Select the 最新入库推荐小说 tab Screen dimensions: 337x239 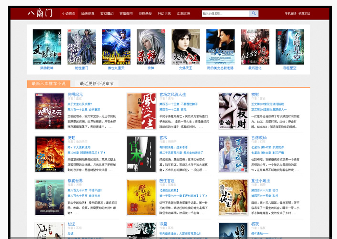[49, 84]
